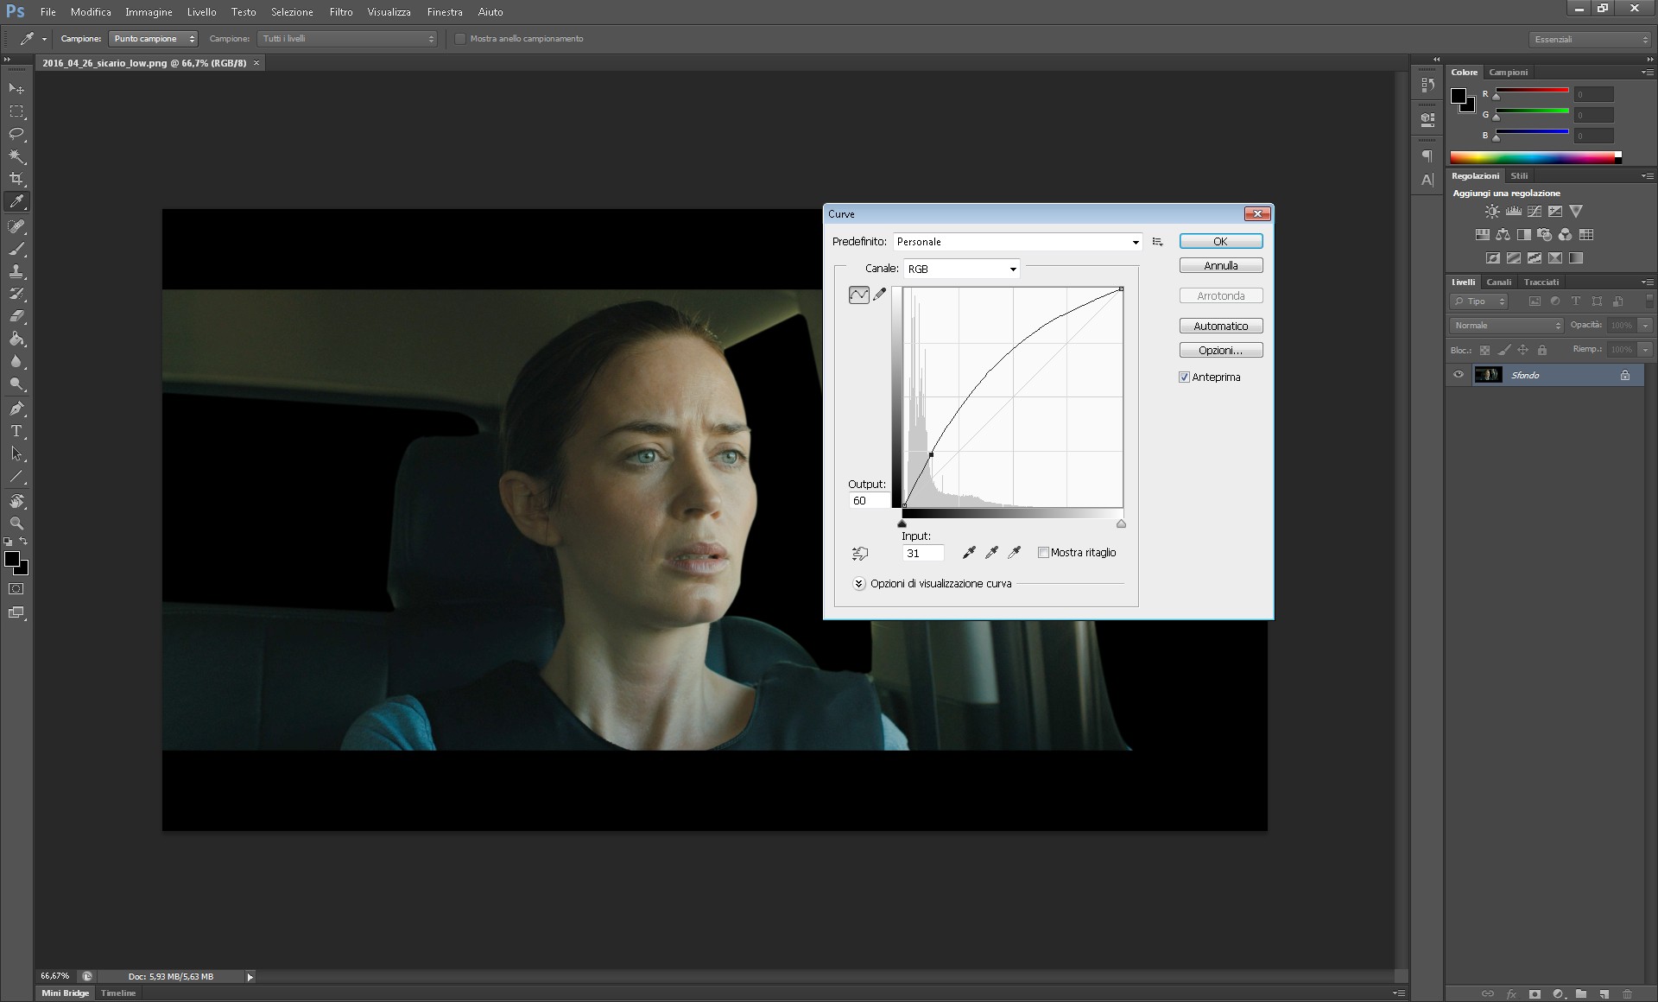Hide the Sfondo layer with eye icon
This screenshot has height=1002, width=1658.
pyautogui.click(x=1459, y=375)
